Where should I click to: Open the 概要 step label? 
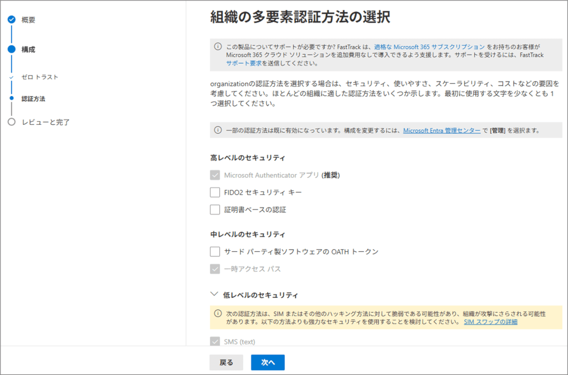coord(28,20)
